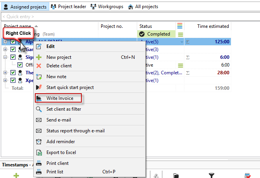The width and height of the screenshot is (260, 178).
Task: Uncheck the checkbox on the Sign client row
Action: pyautogui.click(x=13, y=57)
